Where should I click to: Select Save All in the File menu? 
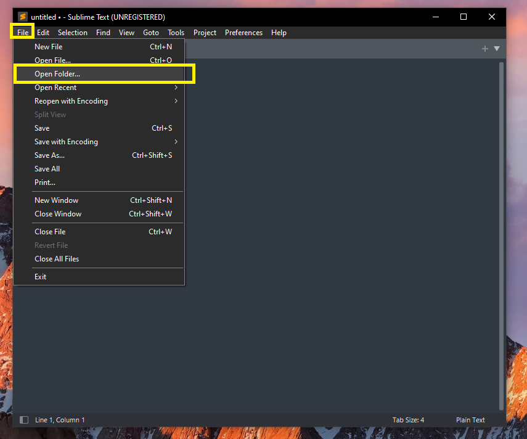click(99, 169)
